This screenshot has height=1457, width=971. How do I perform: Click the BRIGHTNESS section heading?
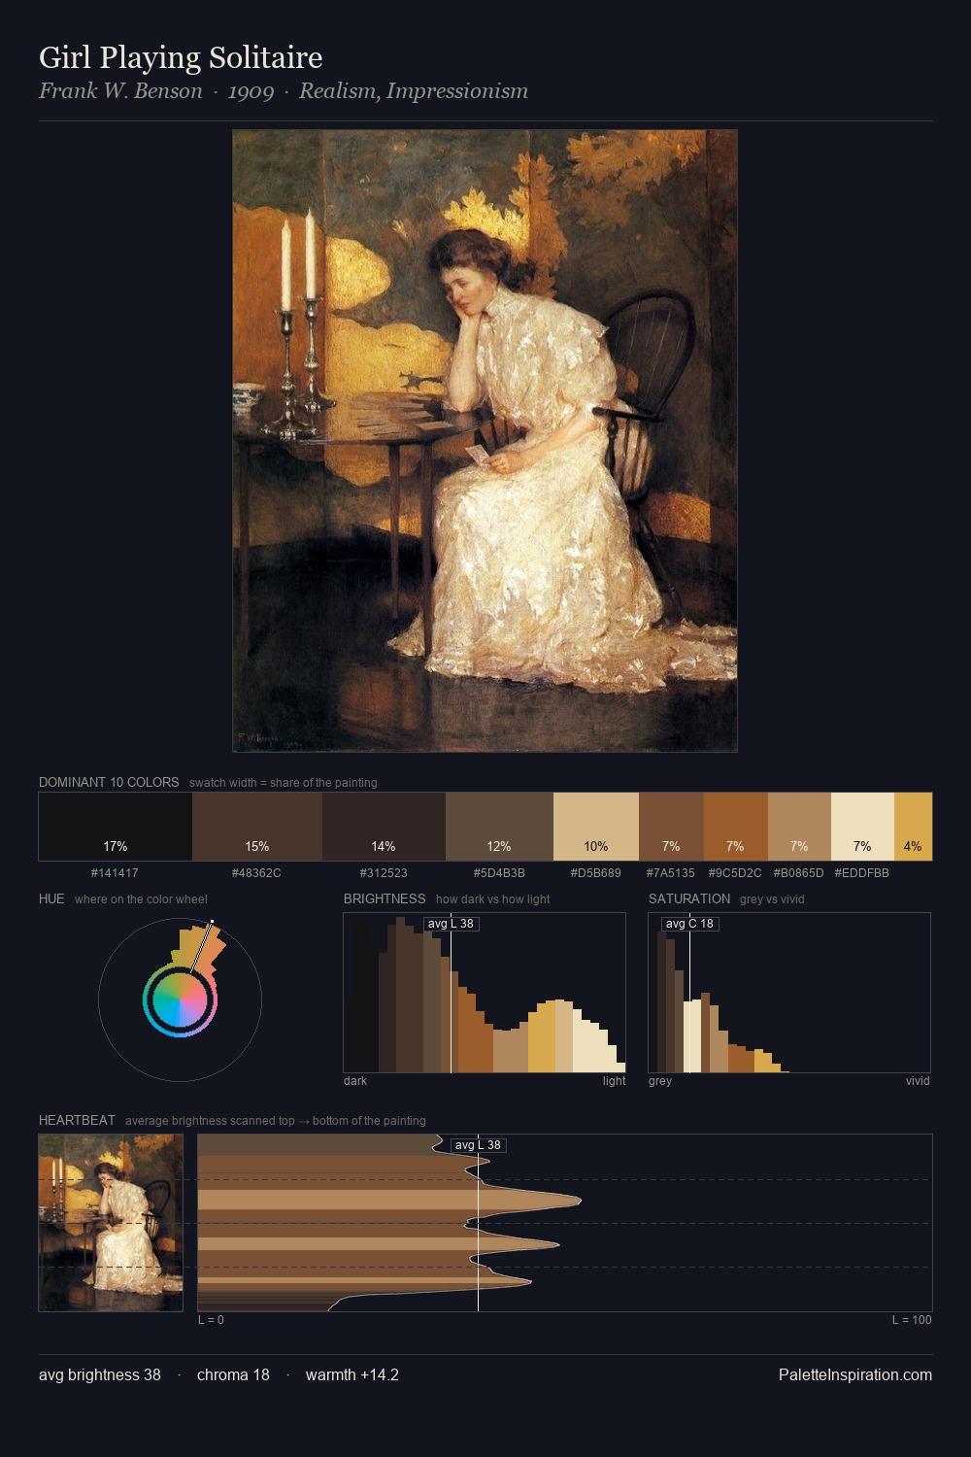coord(385,898)
